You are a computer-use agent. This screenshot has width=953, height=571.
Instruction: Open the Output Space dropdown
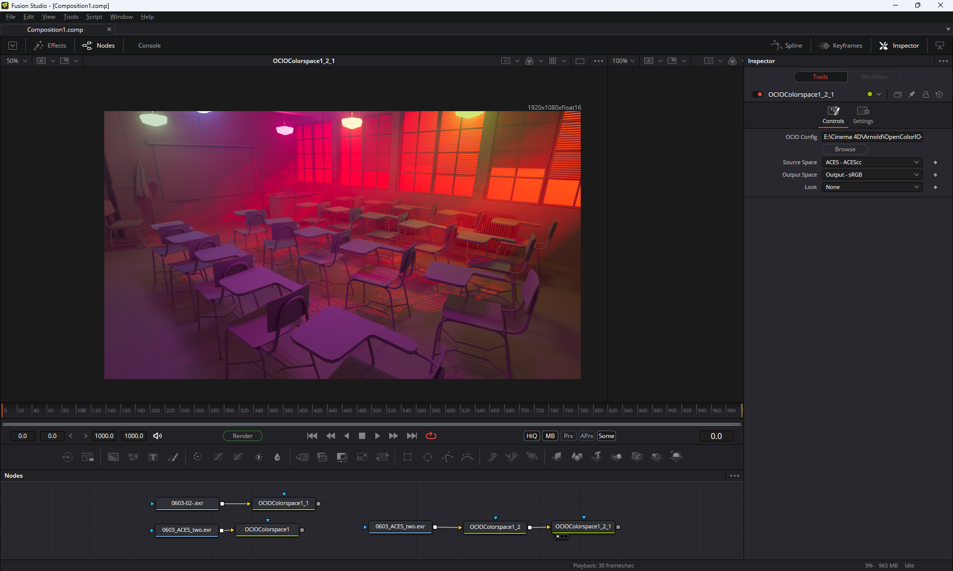(x=872, y=175)
